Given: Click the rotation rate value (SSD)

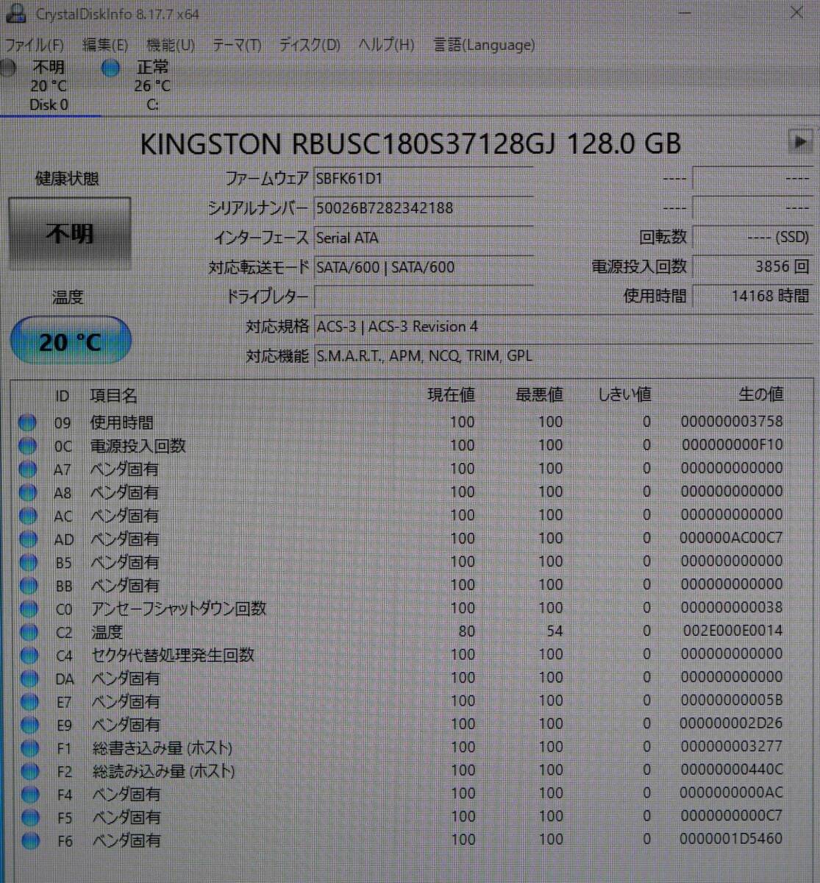Looking at the screenshot, I should (752, 237).
